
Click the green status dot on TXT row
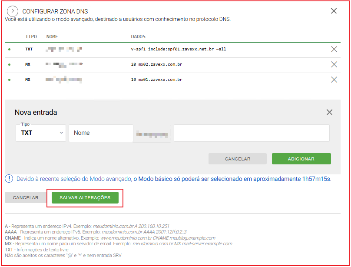click(x=9, y=50)
